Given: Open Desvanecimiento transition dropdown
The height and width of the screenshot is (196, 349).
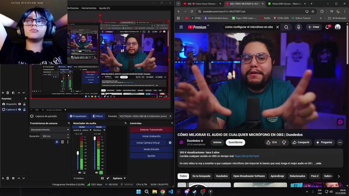Looking at the screenshot, I should coord(50,130).
